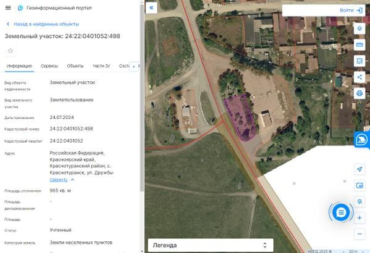Switch to the Объекты tab
370x253 pixels.
click(75, 66)
